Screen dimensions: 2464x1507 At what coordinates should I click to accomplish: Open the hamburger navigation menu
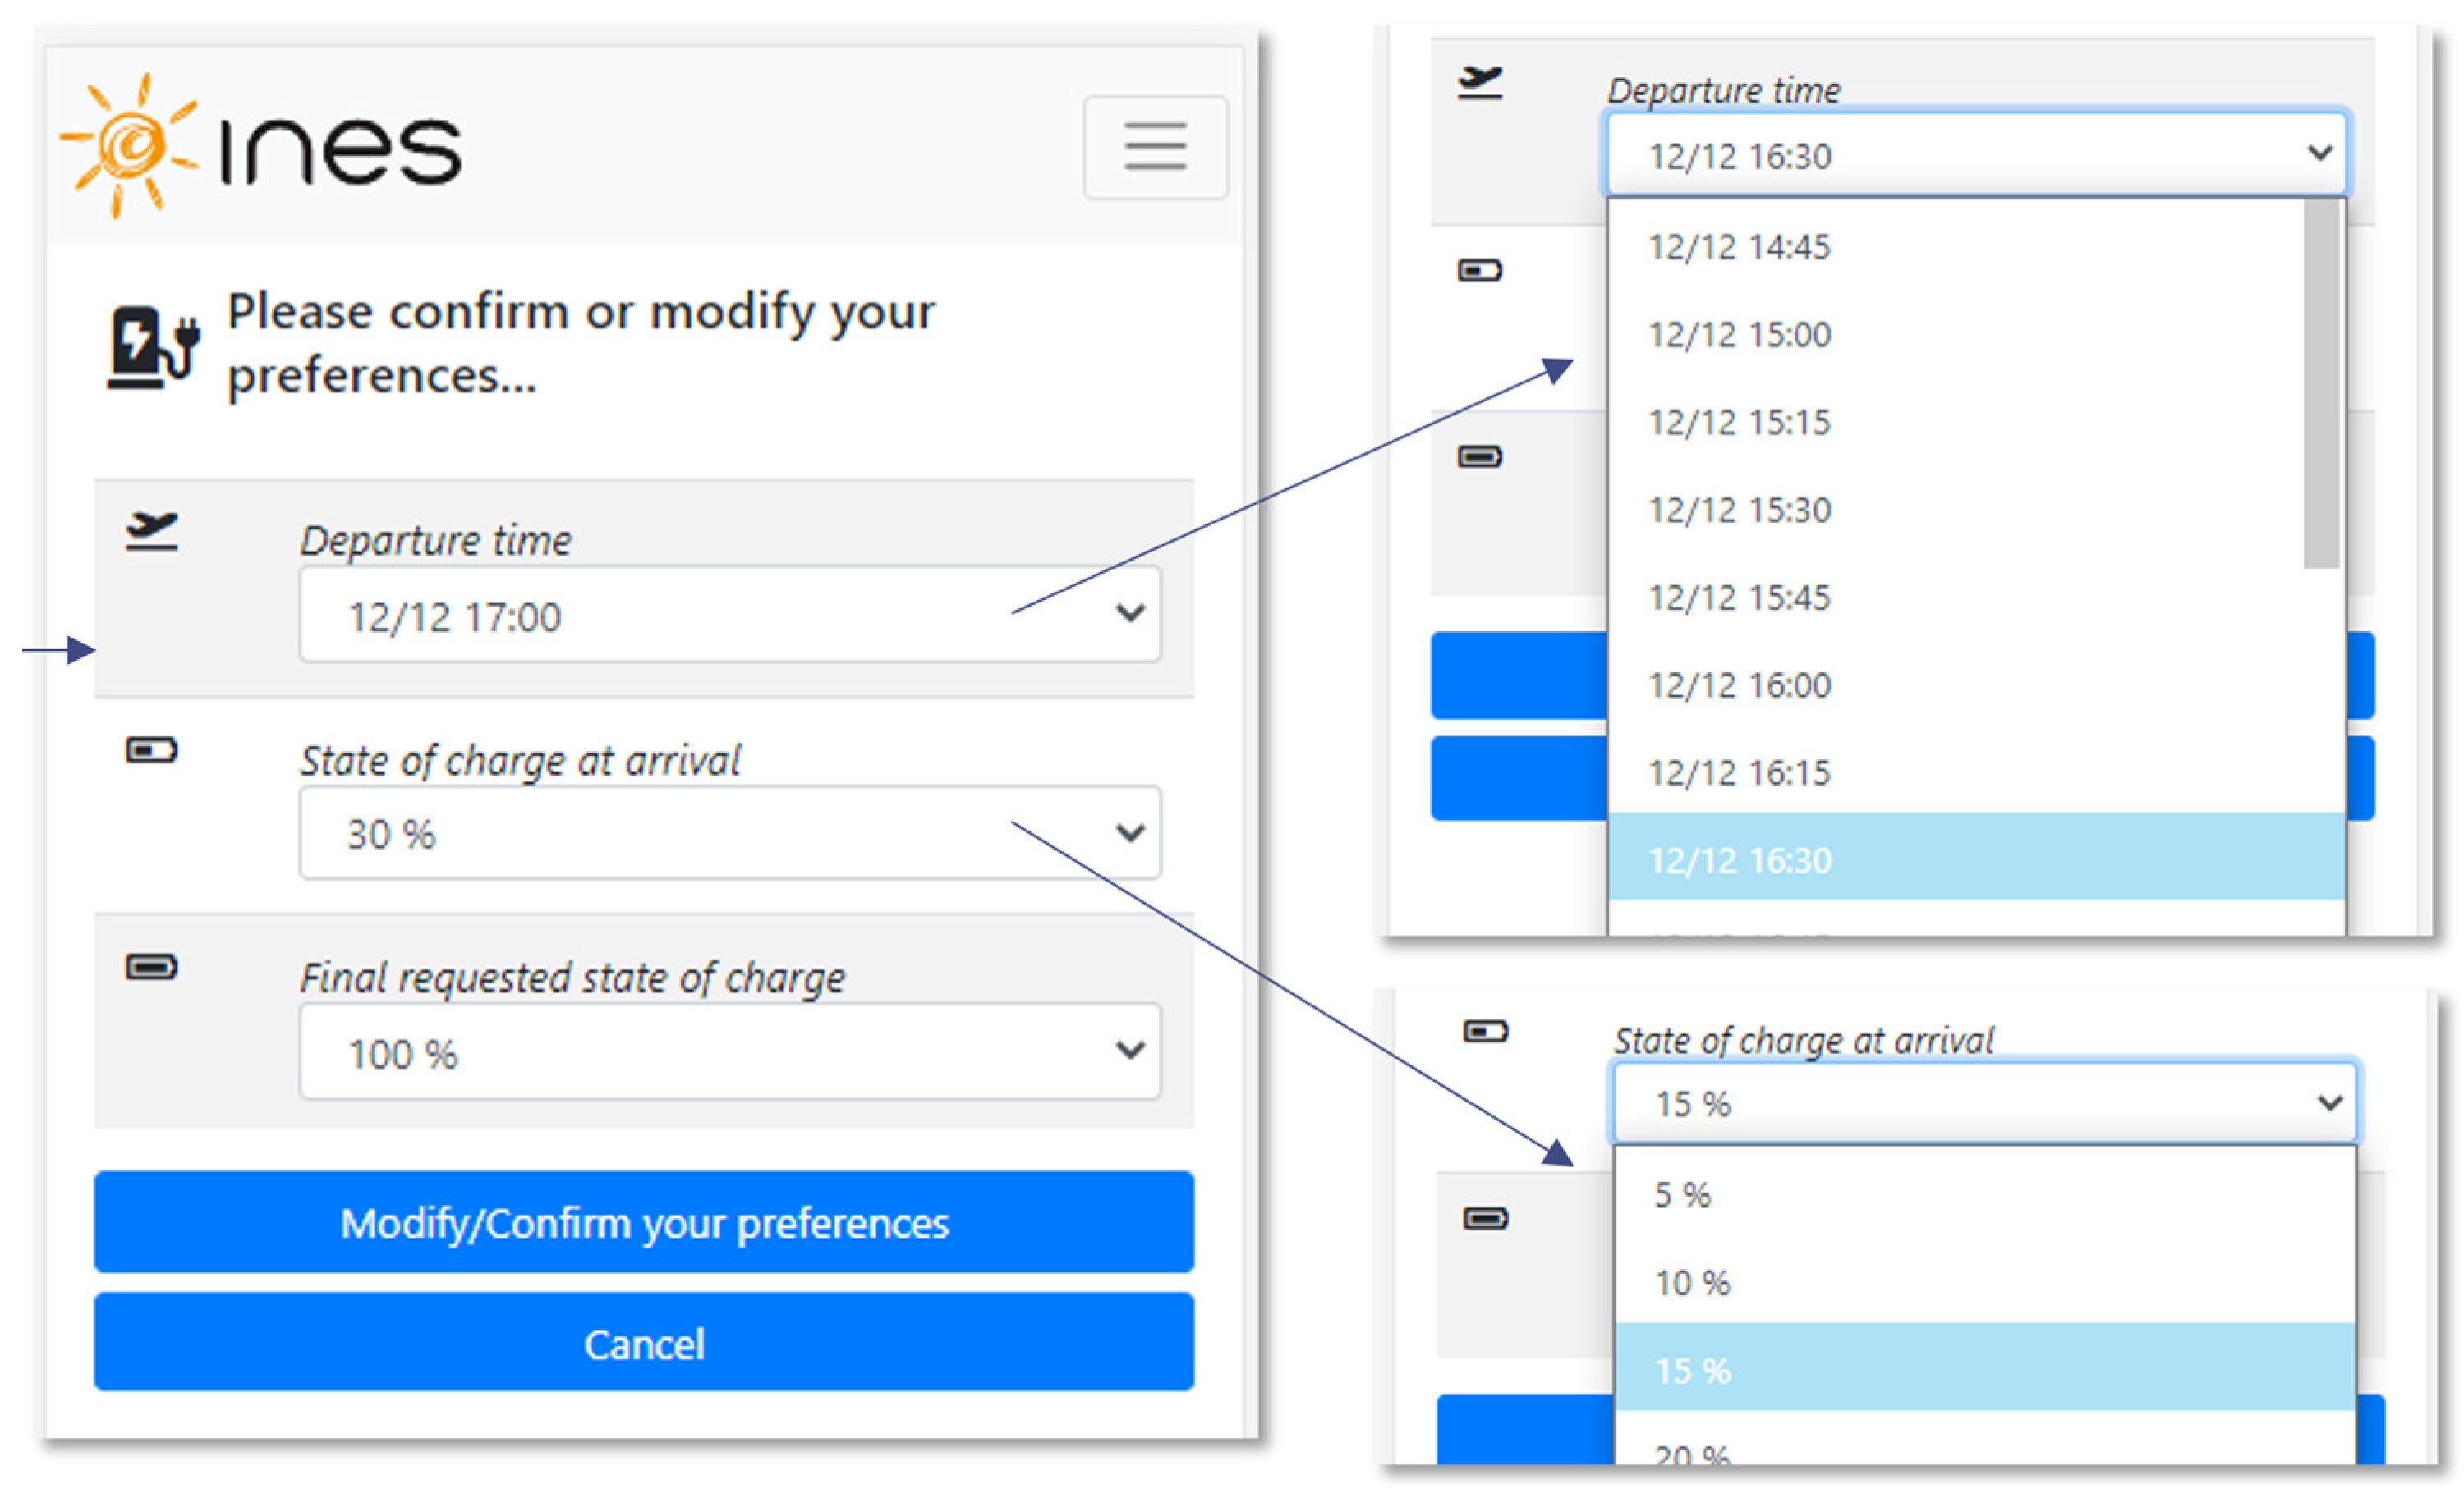coord(1155,147)
